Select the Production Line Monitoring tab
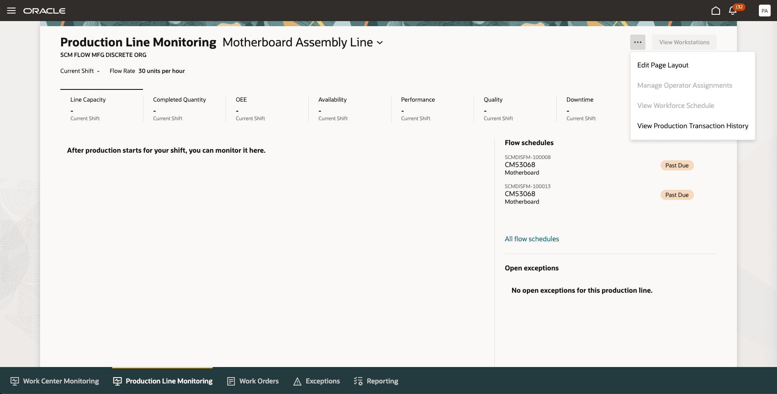Viewport: 777px width, 394px height. pyautogui.click(x=163, y=381)
